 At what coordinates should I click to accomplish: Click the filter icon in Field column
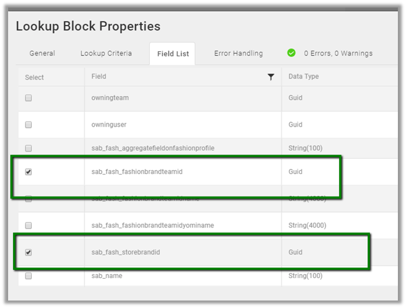pyautogui.click(x=270, y=77)
